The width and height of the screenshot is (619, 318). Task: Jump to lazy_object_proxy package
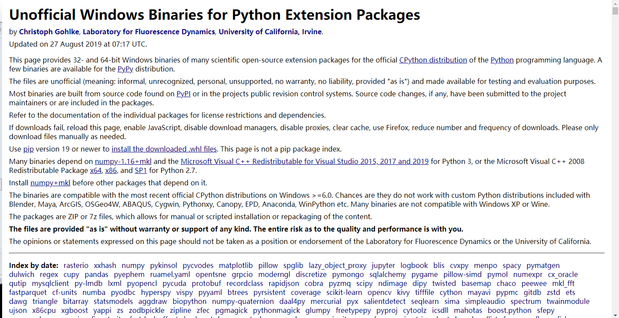tap(338, 265)
